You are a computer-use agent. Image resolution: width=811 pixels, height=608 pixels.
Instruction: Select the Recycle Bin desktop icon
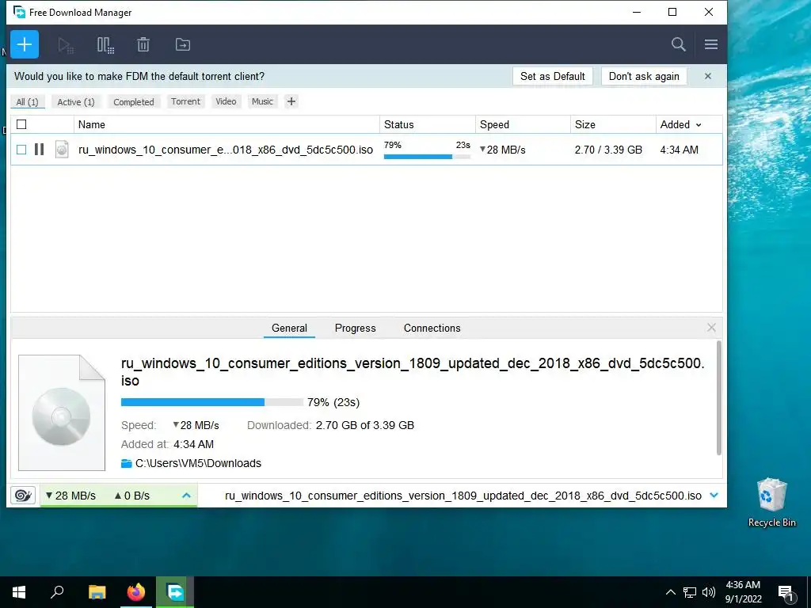[x=771, y=503]
